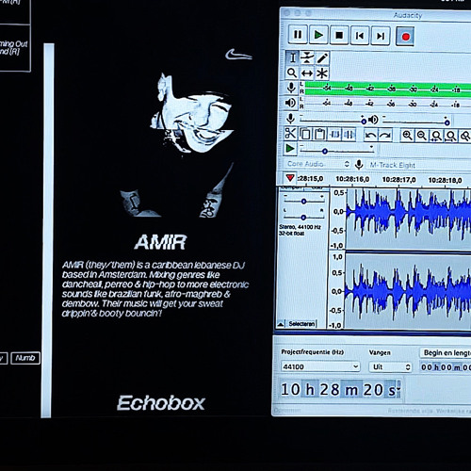Select the magnifier Zoom tool
The image size is (471, 471).
pyautogui.click(x=292, y=73)
